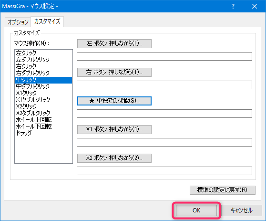Viewport: 266px width, 221px height.
Task: Select ホイール下回転 in the list
Action: 43,126
